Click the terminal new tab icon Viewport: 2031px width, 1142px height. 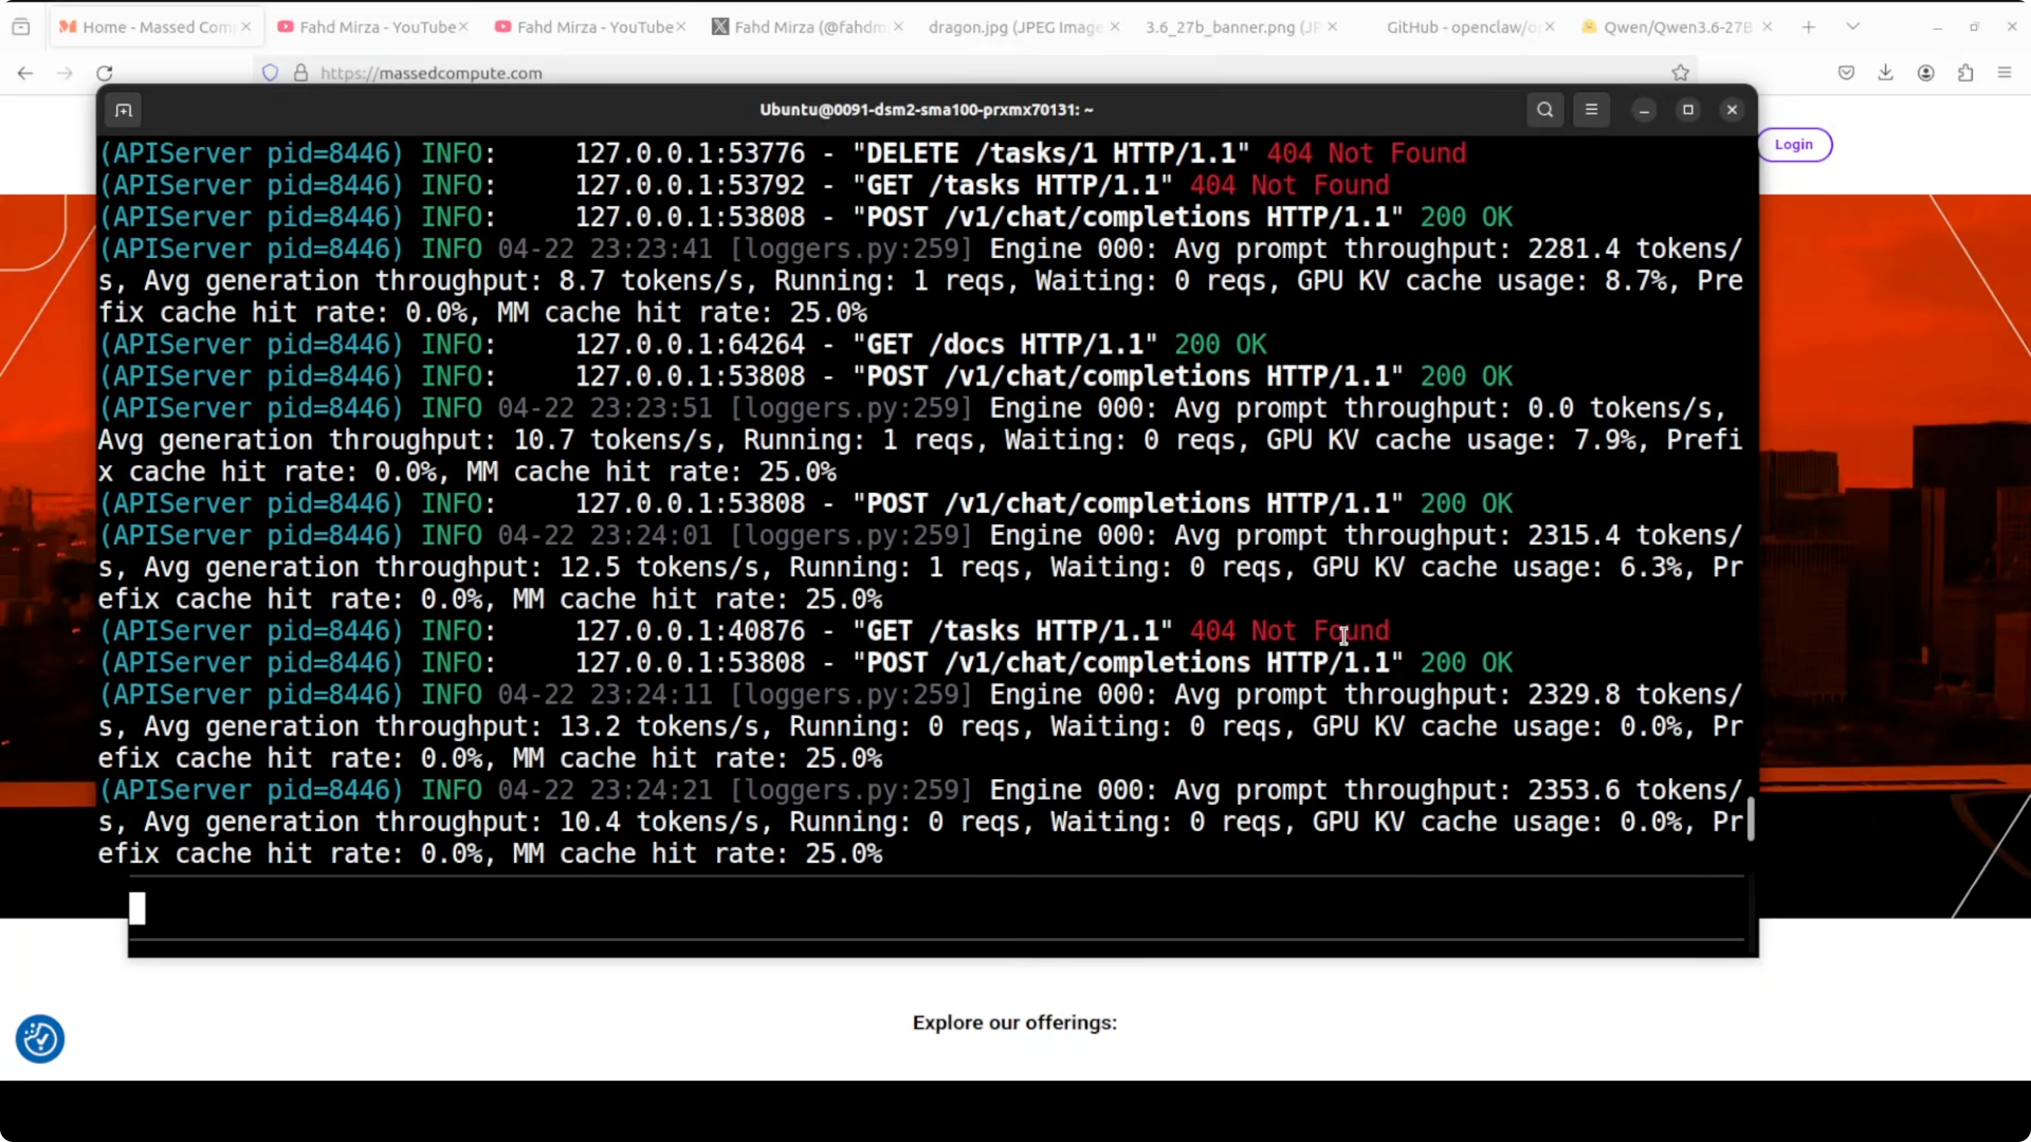click(x=124, y=110)
